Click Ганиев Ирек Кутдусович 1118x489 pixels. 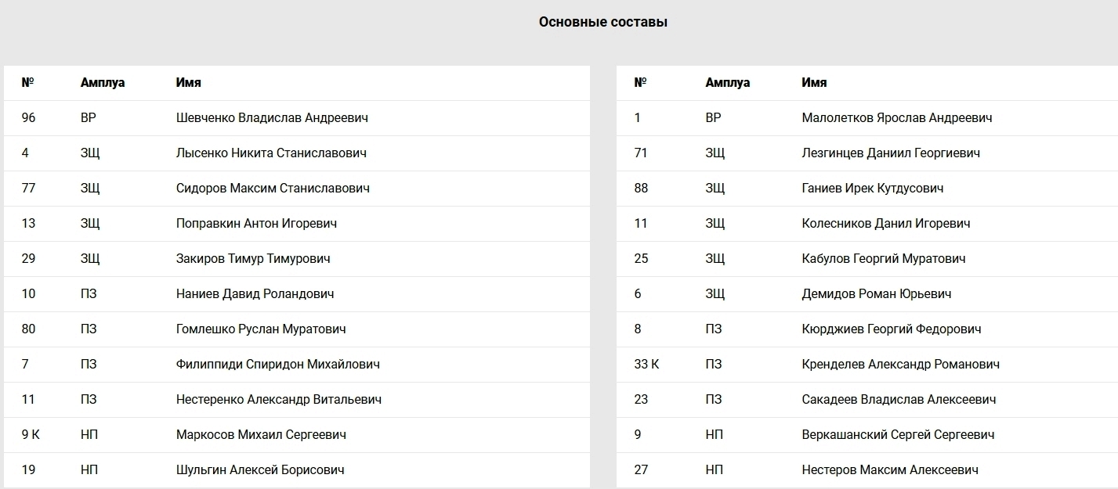coord(873,189)
